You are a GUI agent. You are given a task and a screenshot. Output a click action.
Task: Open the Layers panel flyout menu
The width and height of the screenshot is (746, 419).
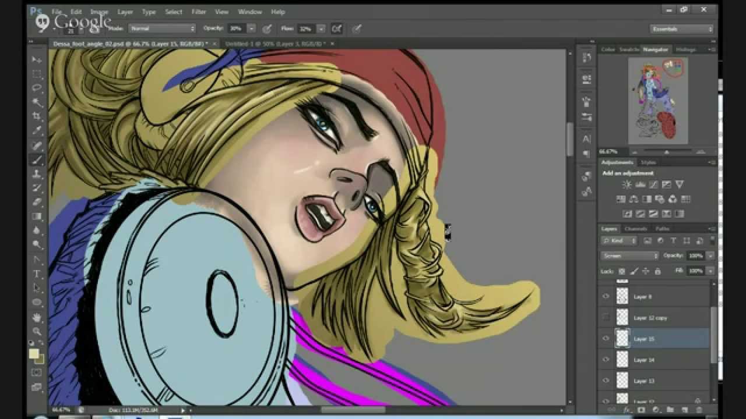tap(712, 229)
